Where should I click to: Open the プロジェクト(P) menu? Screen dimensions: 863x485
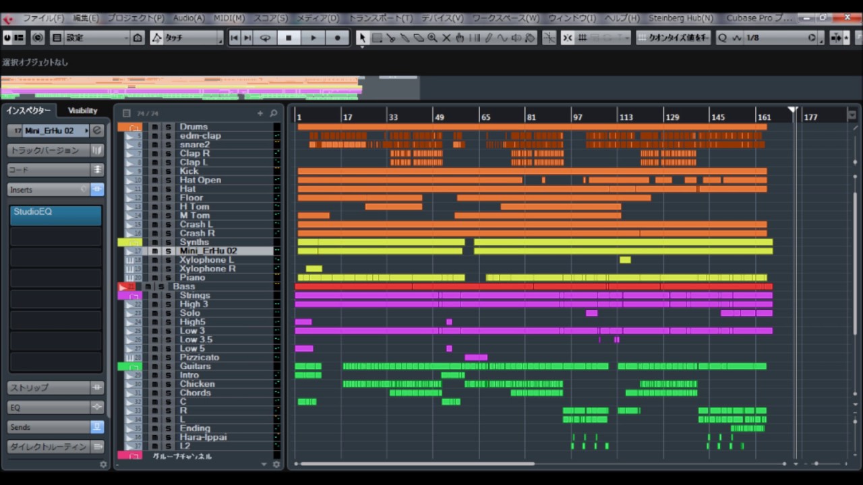(136, 18)
